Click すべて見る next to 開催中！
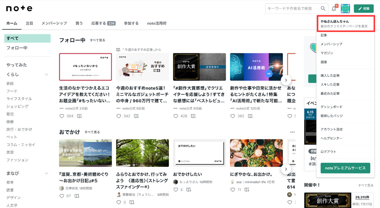This screenshot has height=208, width=380. 366,185
